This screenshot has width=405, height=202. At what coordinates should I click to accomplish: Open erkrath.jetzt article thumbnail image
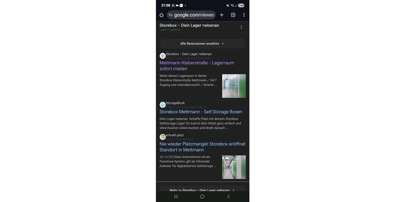[234, 167]
